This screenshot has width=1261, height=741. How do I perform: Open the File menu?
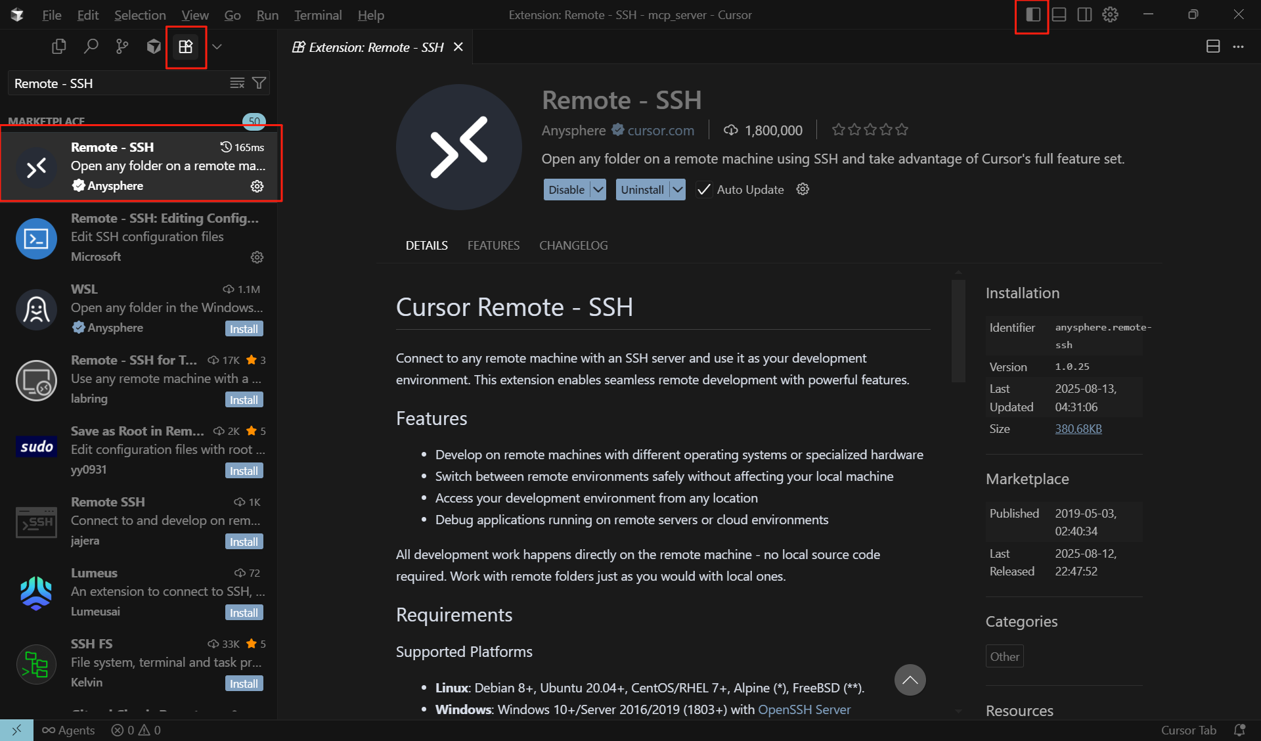coord(51,14)
